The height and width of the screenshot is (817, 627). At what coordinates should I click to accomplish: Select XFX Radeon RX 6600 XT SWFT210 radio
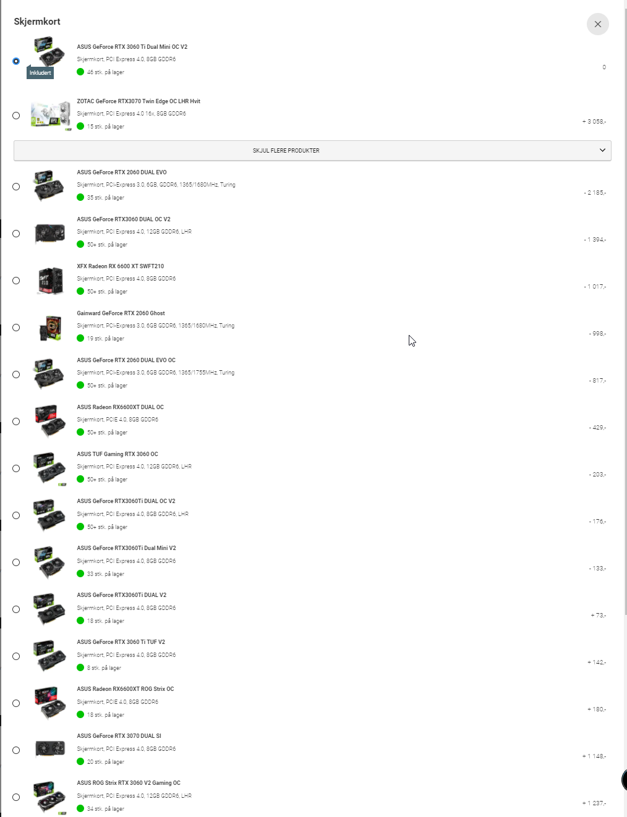coord(16,281)
